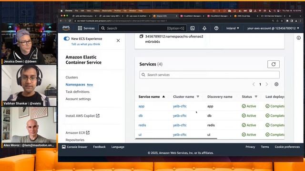305x171 pixels.
Task: Open Account settings in the sidebar
Action: coord(78,99)
